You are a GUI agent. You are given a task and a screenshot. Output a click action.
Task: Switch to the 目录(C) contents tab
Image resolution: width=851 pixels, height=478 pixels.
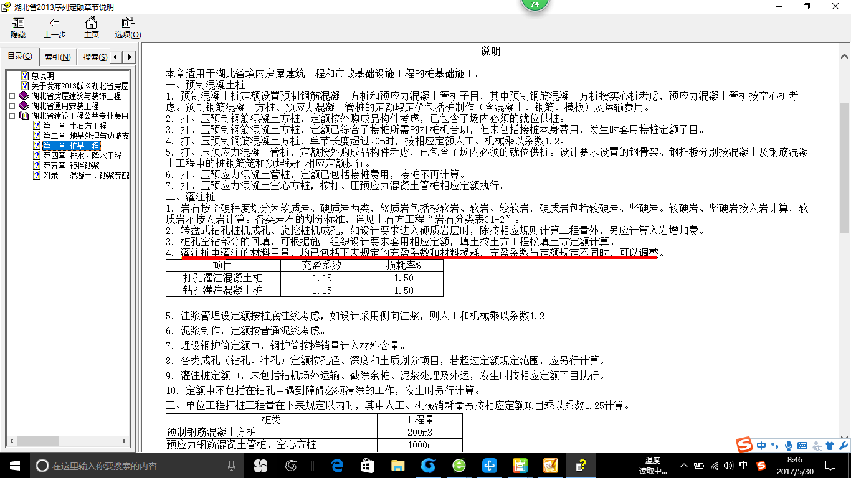click(x=20, y=57)
